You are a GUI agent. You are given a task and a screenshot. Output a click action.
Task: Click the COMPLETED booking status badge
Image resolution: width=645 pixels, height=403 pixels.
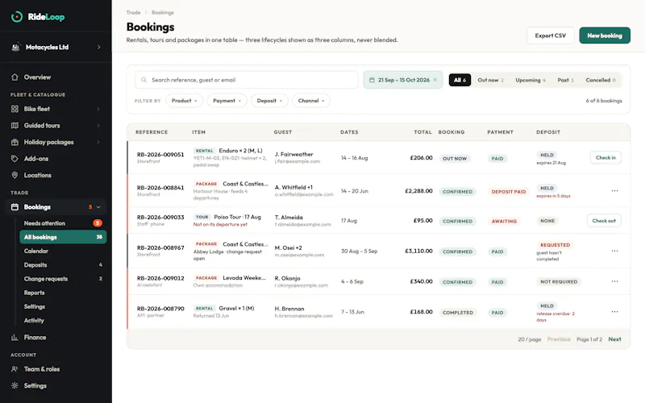(458, 313)
